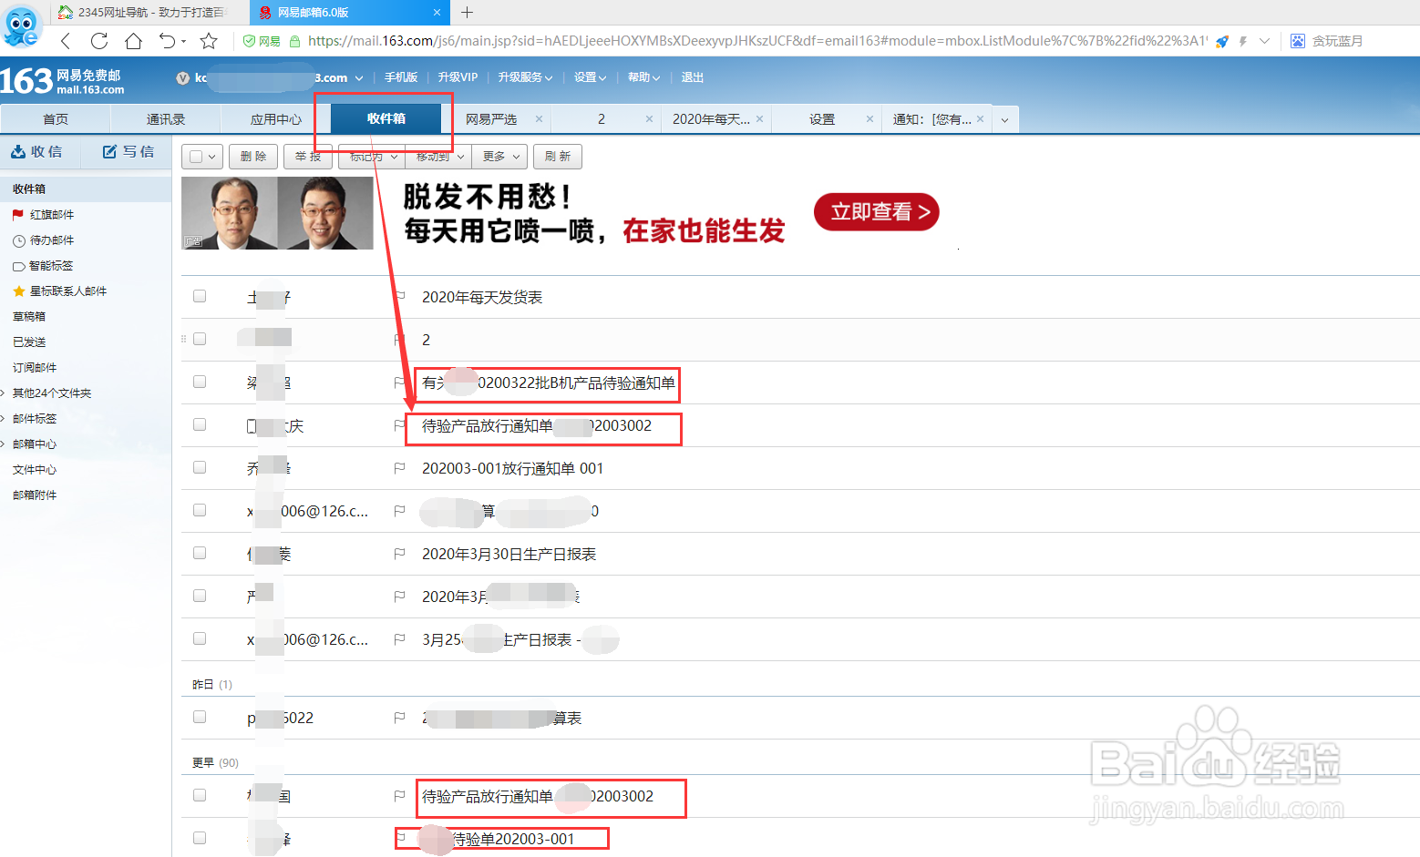The height and width of the screenshot is (857, 1420).
Task: Select checkbox for 待验单202003-001 email
Action: click(200, 838)
